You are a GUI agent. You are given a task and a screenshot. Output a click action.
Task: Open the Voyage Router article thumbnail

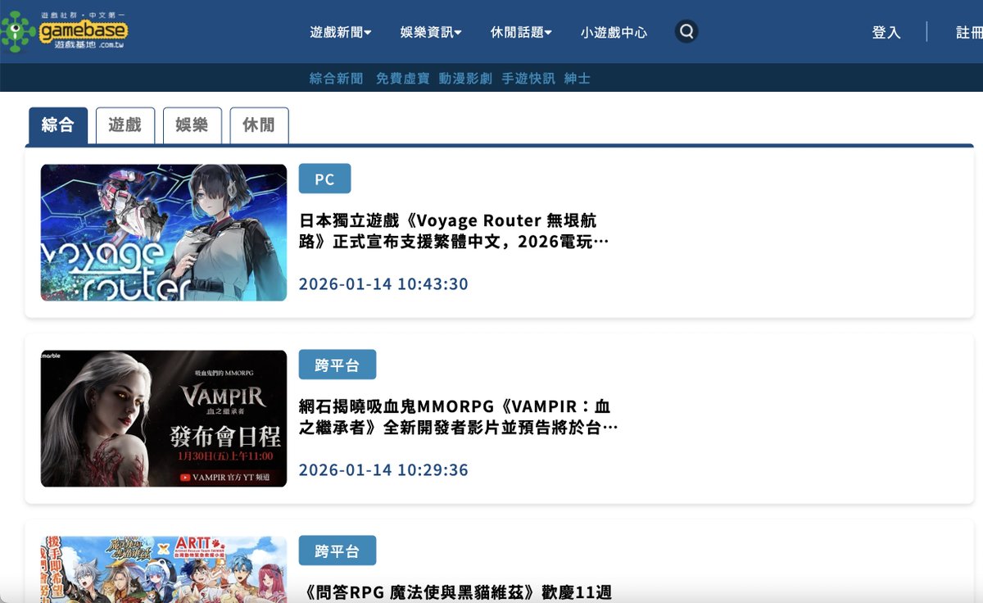164,233
